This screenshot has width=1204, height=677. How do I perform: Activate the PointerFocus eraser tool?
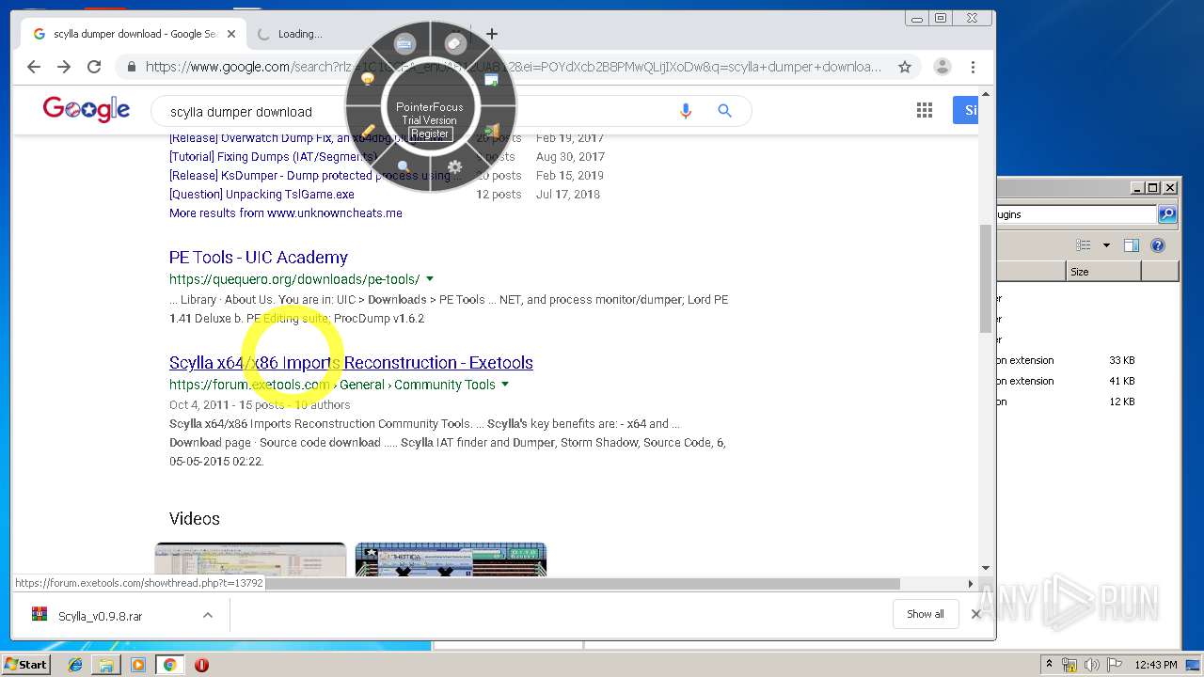click(x=455, y=43)
